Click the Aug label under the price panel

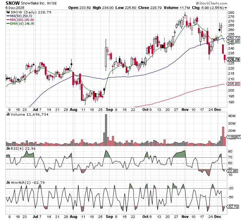point(73,109)
